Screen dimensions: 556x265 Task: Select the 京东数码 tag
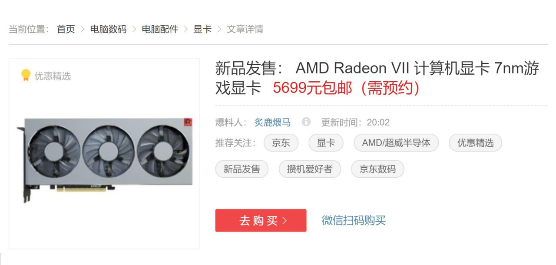(x=377, y=169)
